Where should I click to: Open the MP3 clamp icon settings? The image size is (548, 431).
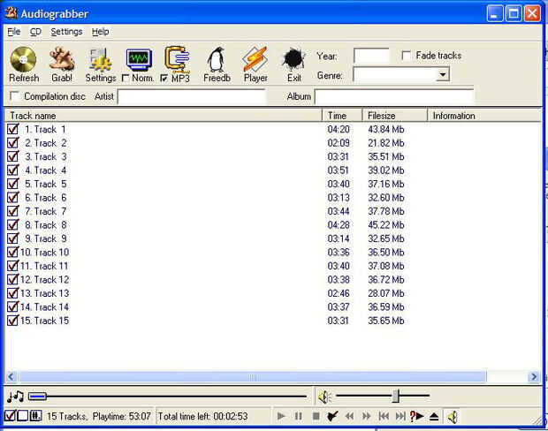[x=177, y=59]
